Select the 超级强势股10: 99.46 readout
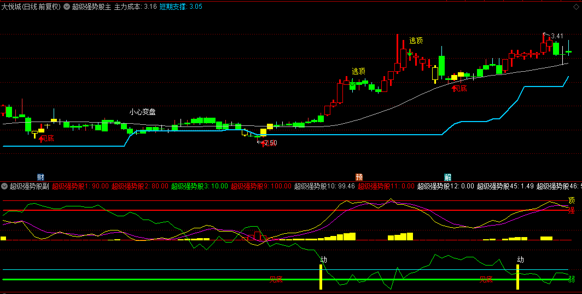The width and height of the screenshot is (582, 294). [324, 186]
